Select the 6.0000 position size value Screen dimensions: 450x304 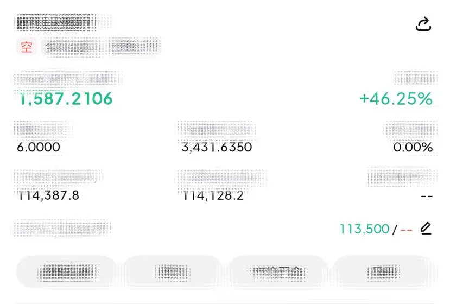(39, 147)
